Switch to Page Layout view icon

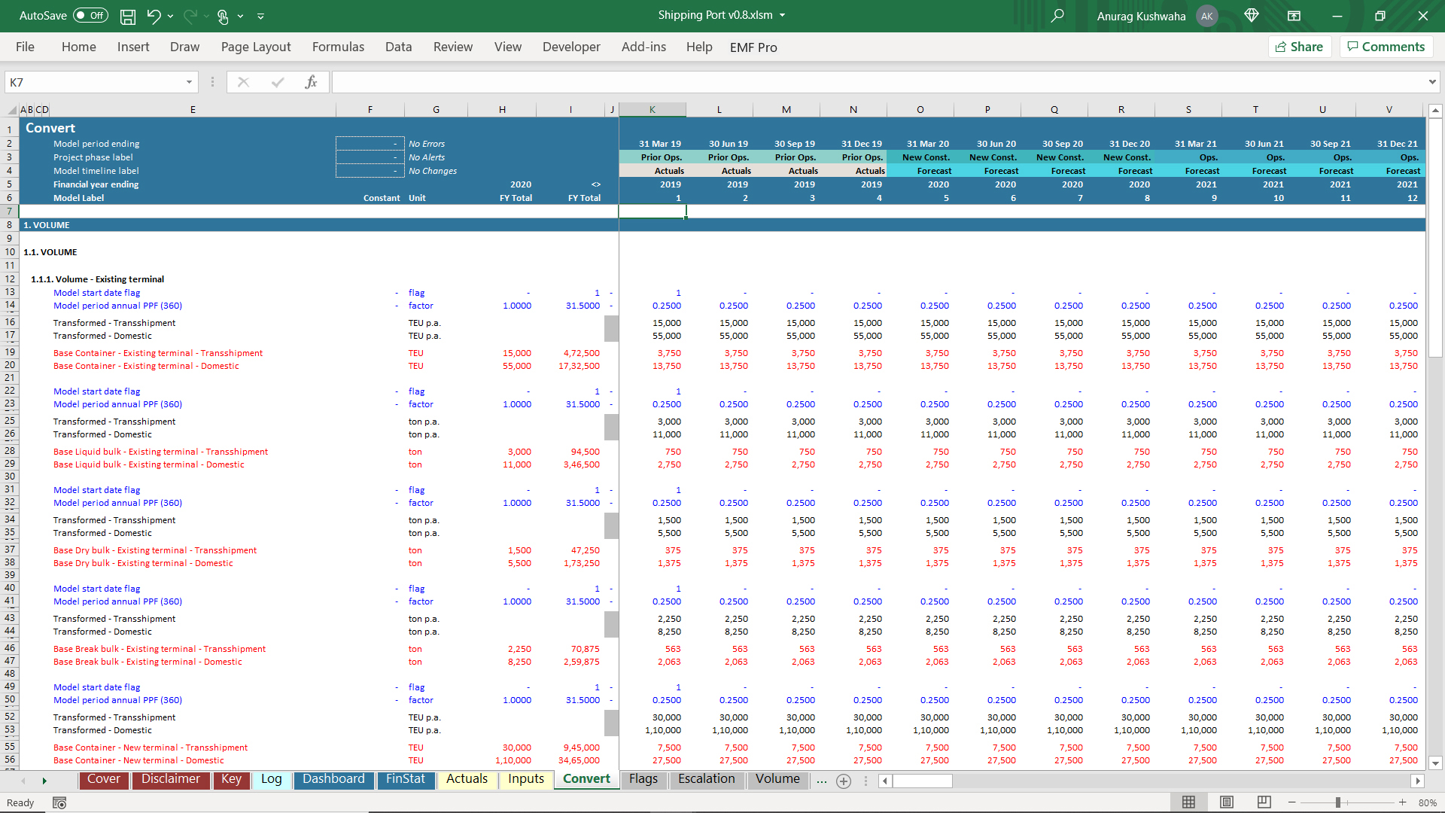(x=1227, y=802)
